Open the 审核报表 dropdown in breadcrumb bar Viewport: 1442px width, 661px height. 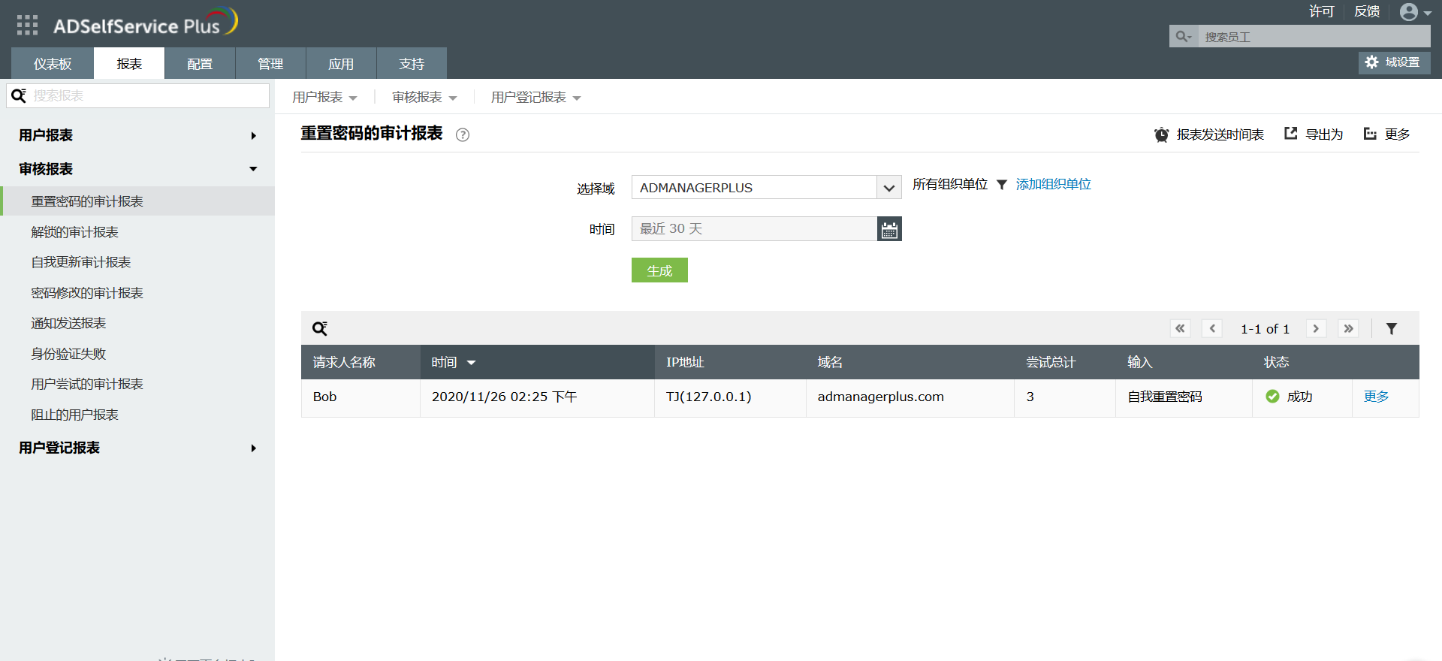pyautogui.click(x=424, y=98)
